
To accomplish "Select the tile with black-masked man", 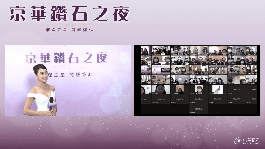I will point(236,80).
